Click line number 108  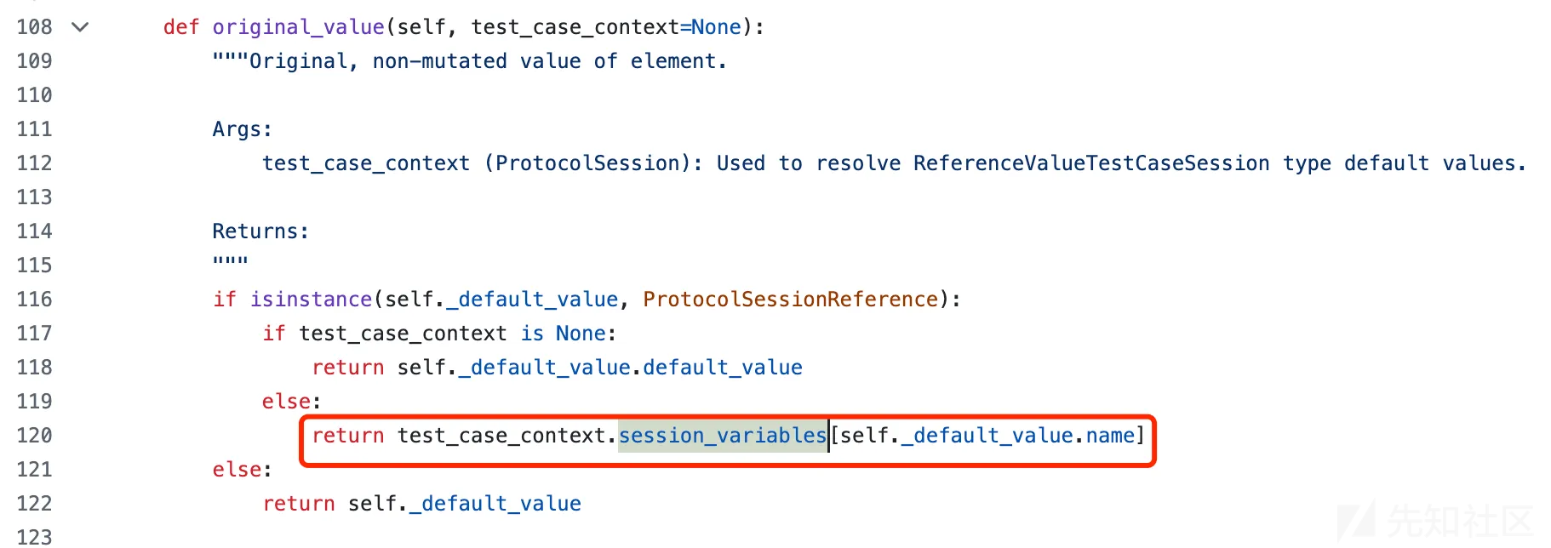click(x=35, y=27)
